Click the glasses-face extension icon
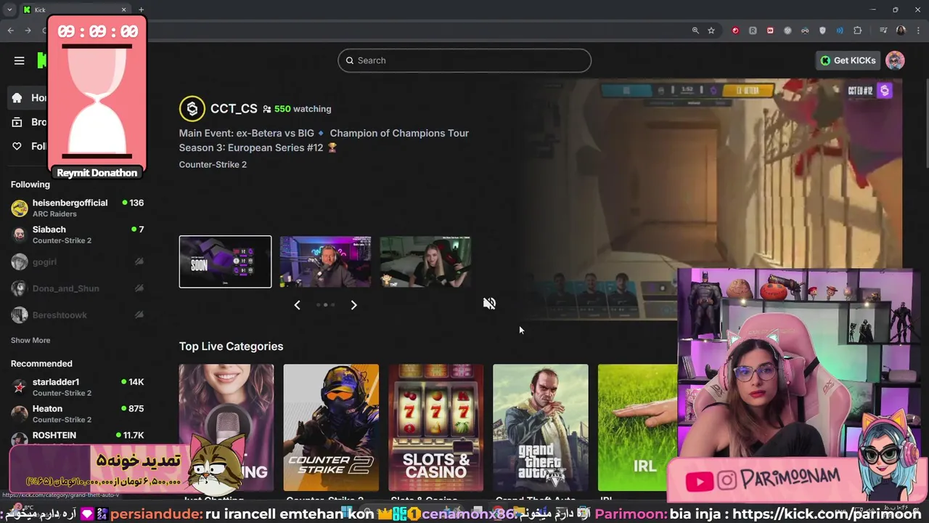The width and height of the screenshot is (929, 523). [805, 31]
